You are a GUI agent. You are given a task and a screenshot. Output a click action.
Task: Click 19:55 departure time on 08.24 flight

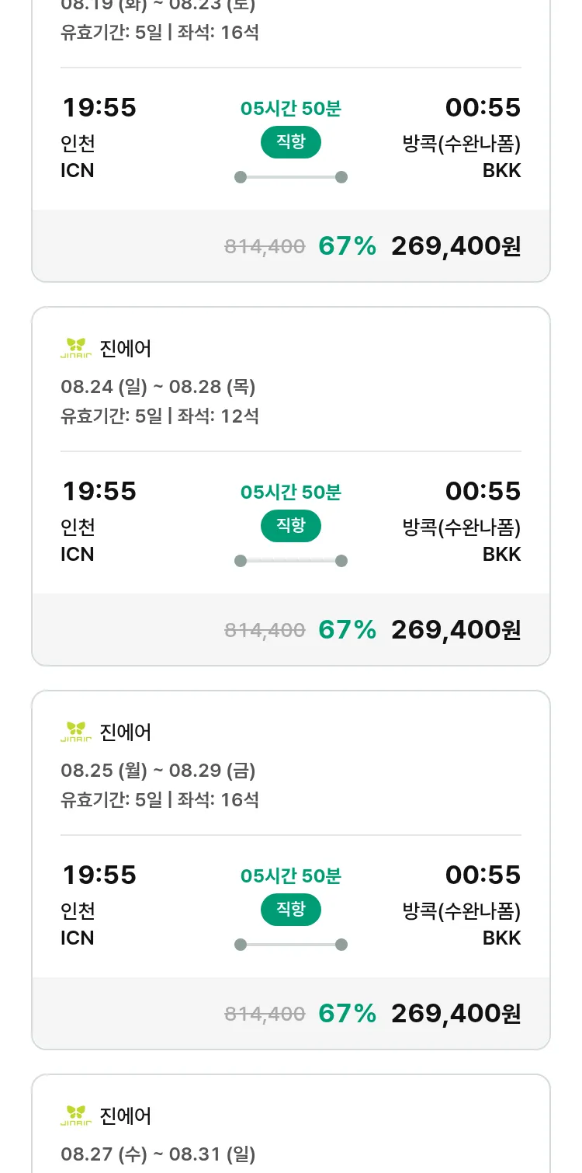tap(99, 491)
